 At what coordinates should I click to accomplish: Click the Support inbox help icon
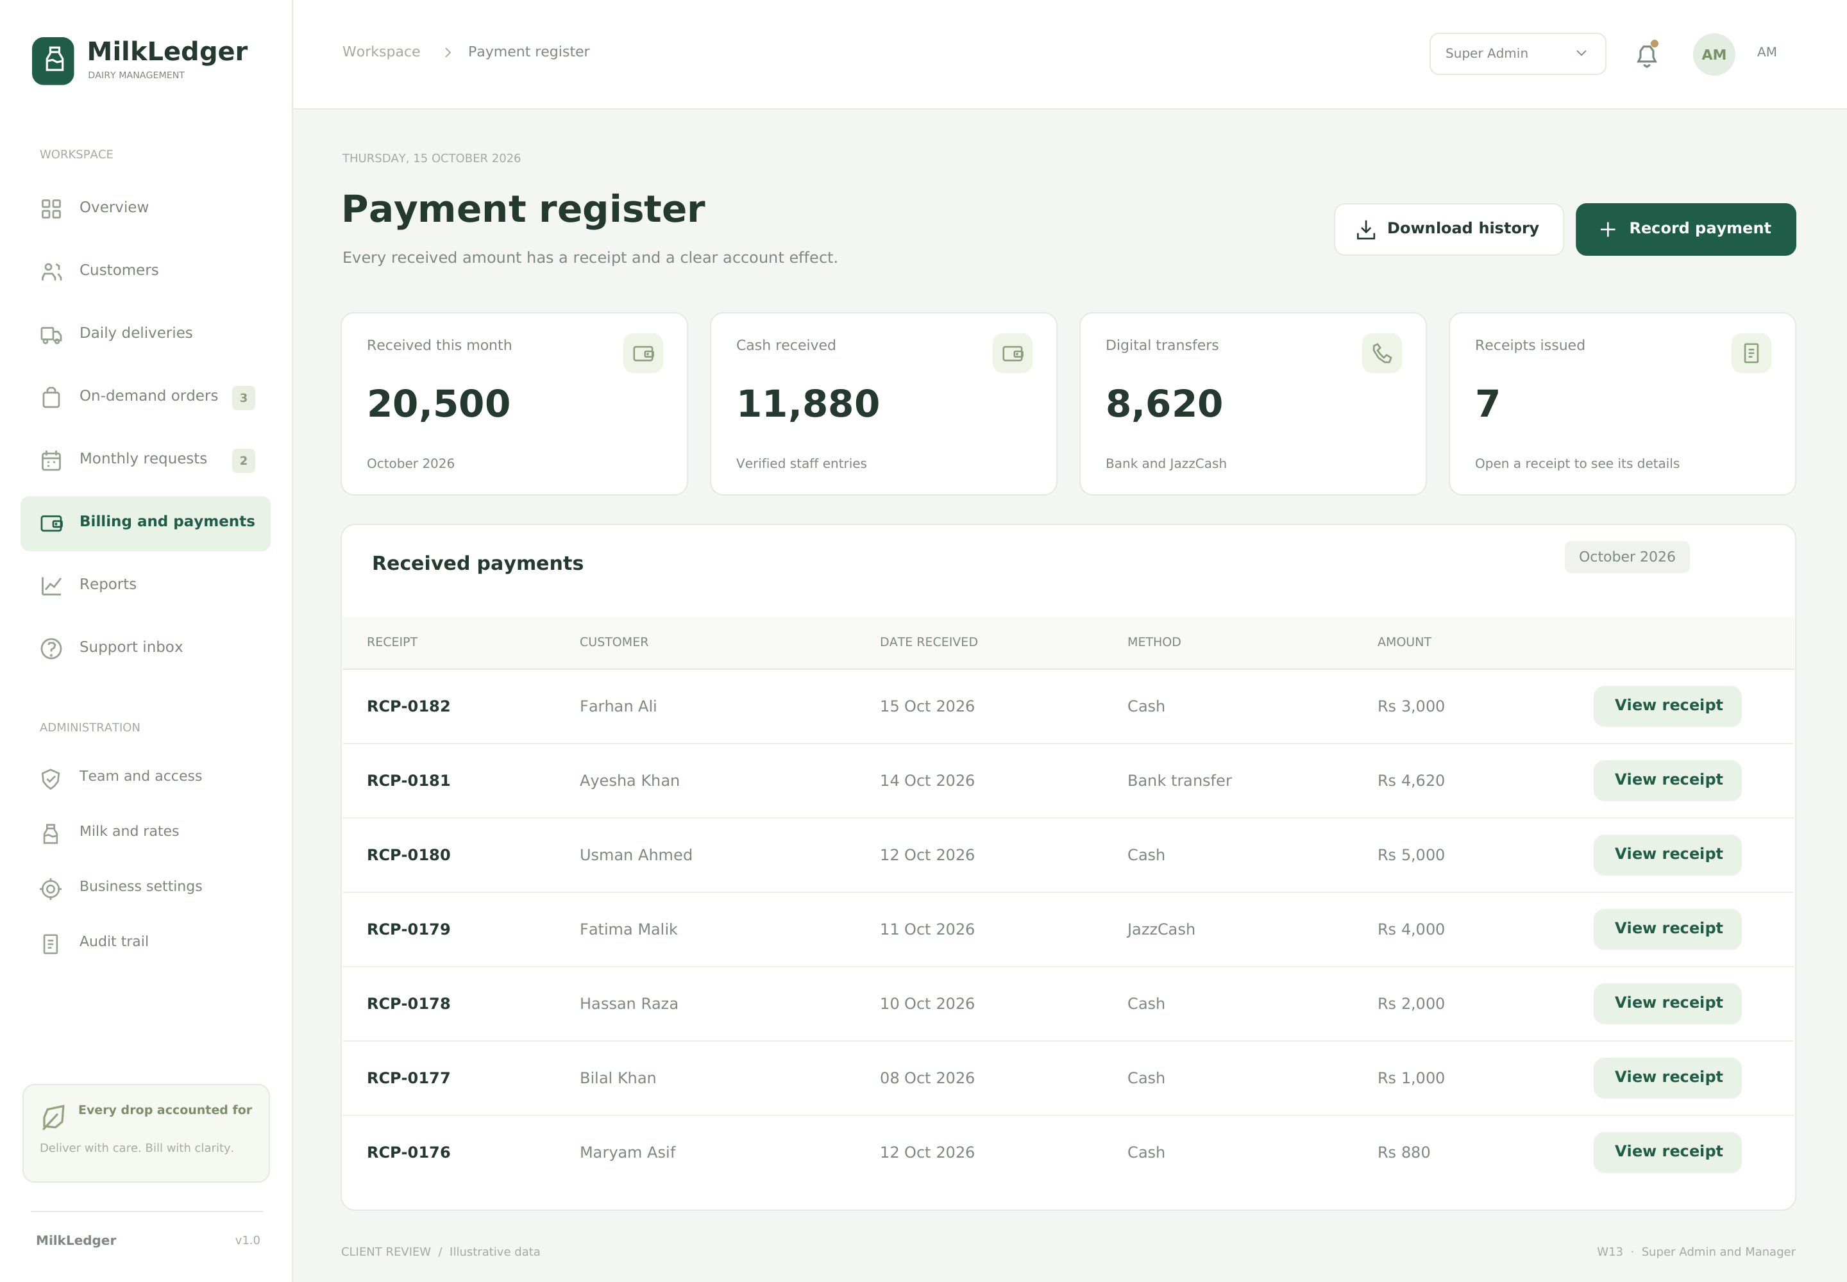click(51, 648)
